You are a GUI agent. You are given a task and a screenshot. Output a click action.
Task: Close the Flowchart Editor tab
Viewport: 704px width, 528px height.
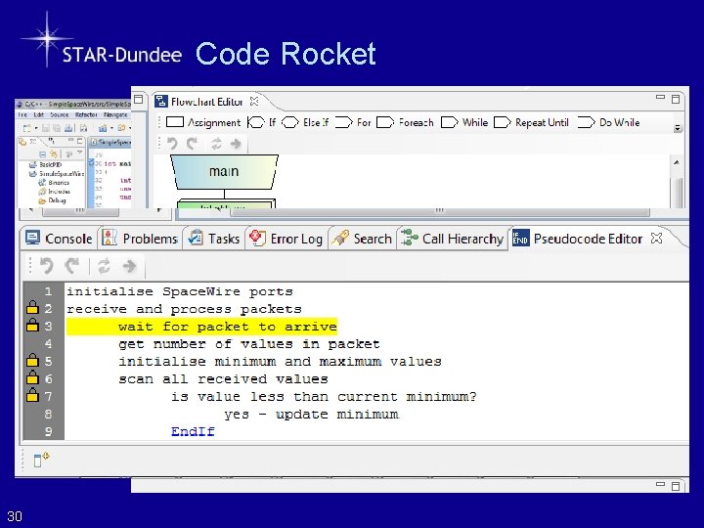coord(254,101)
